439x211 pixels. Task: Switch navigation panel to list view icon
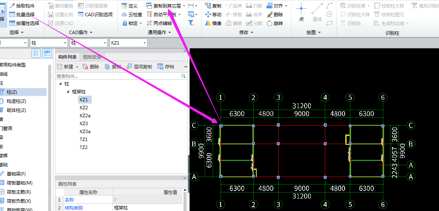36,53
